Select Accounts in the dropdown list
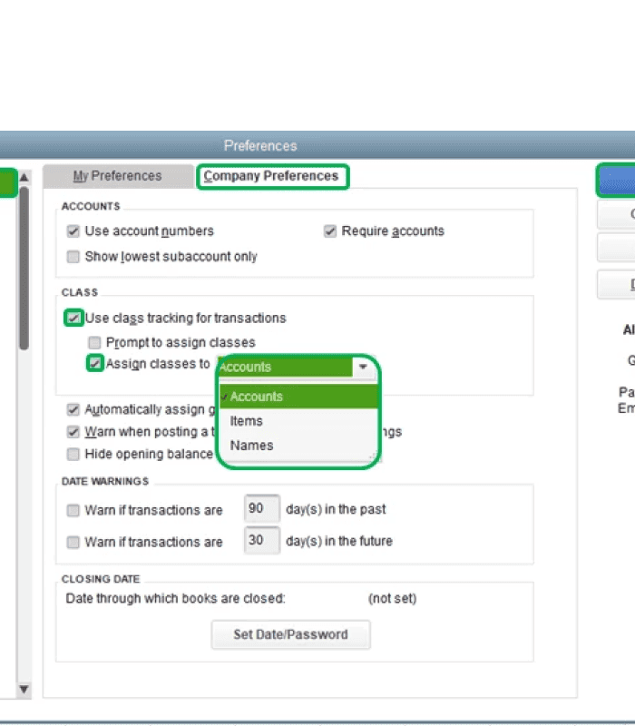Screen dimensions: 635x726 [x=298, y=397]
